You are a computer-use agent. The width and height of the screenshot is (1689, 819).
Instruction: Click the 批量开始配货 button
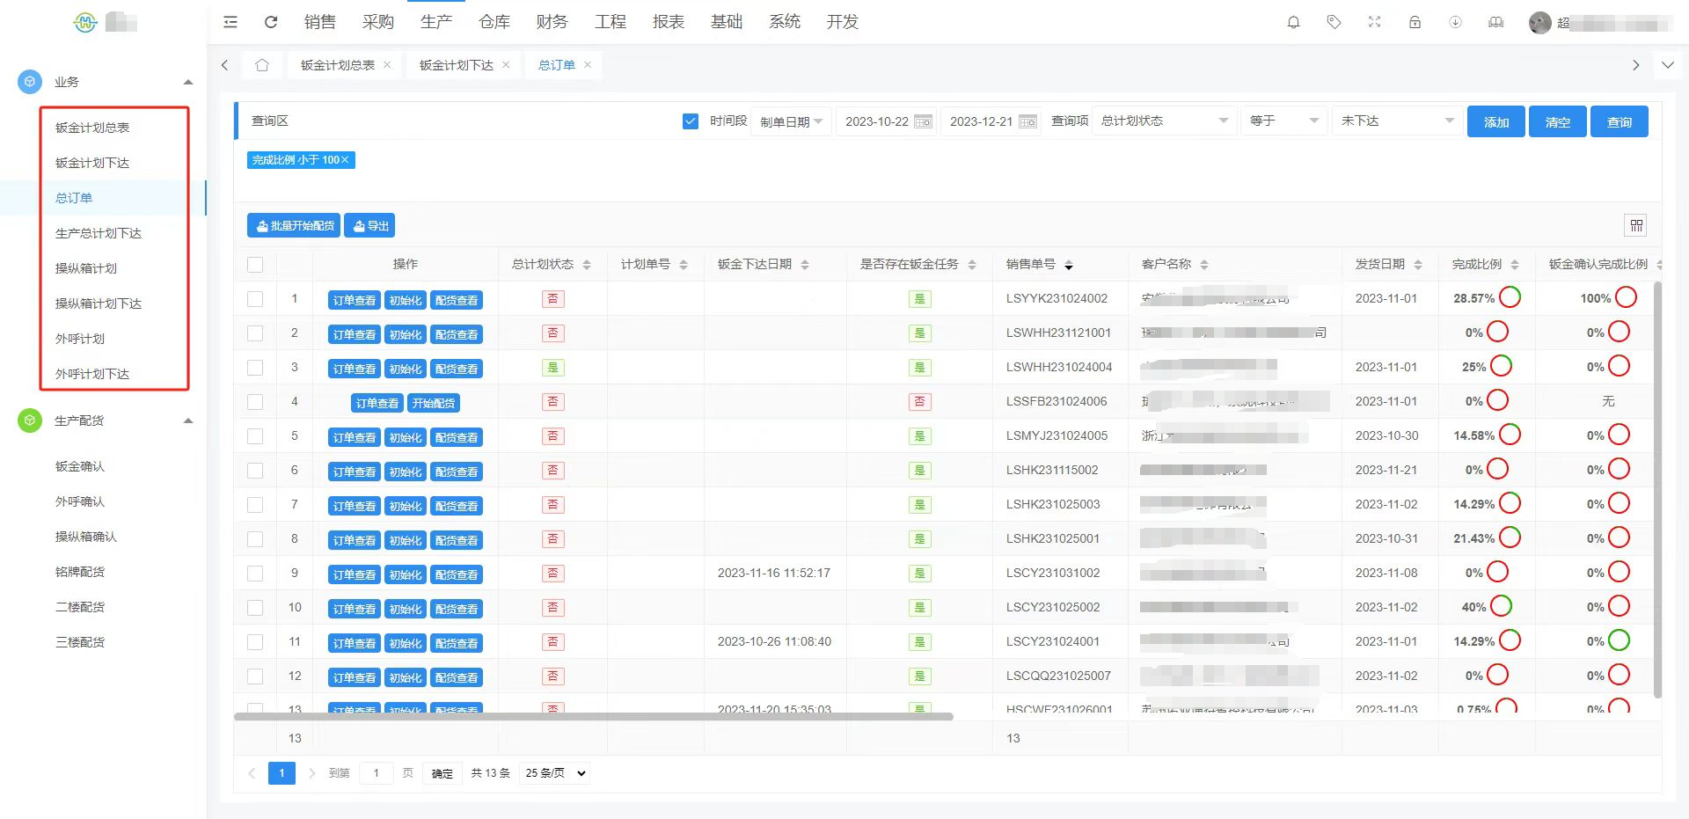(294, 226)
